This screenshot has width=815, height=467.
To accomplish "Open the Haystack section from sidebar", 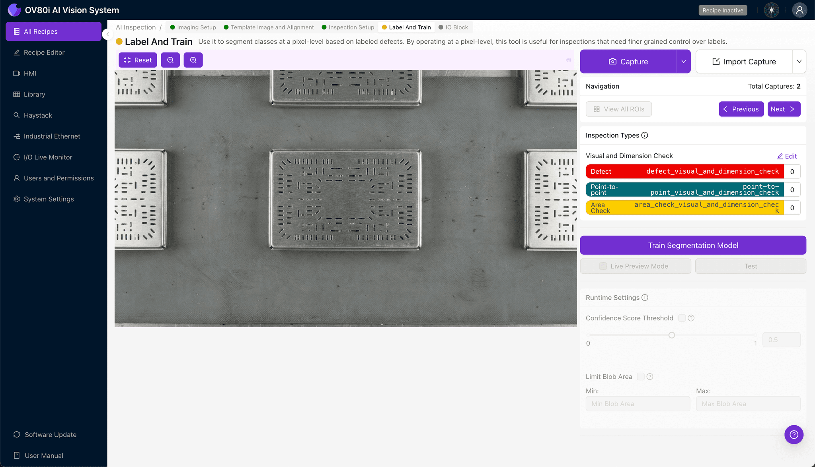I will [x=38, y=115].
